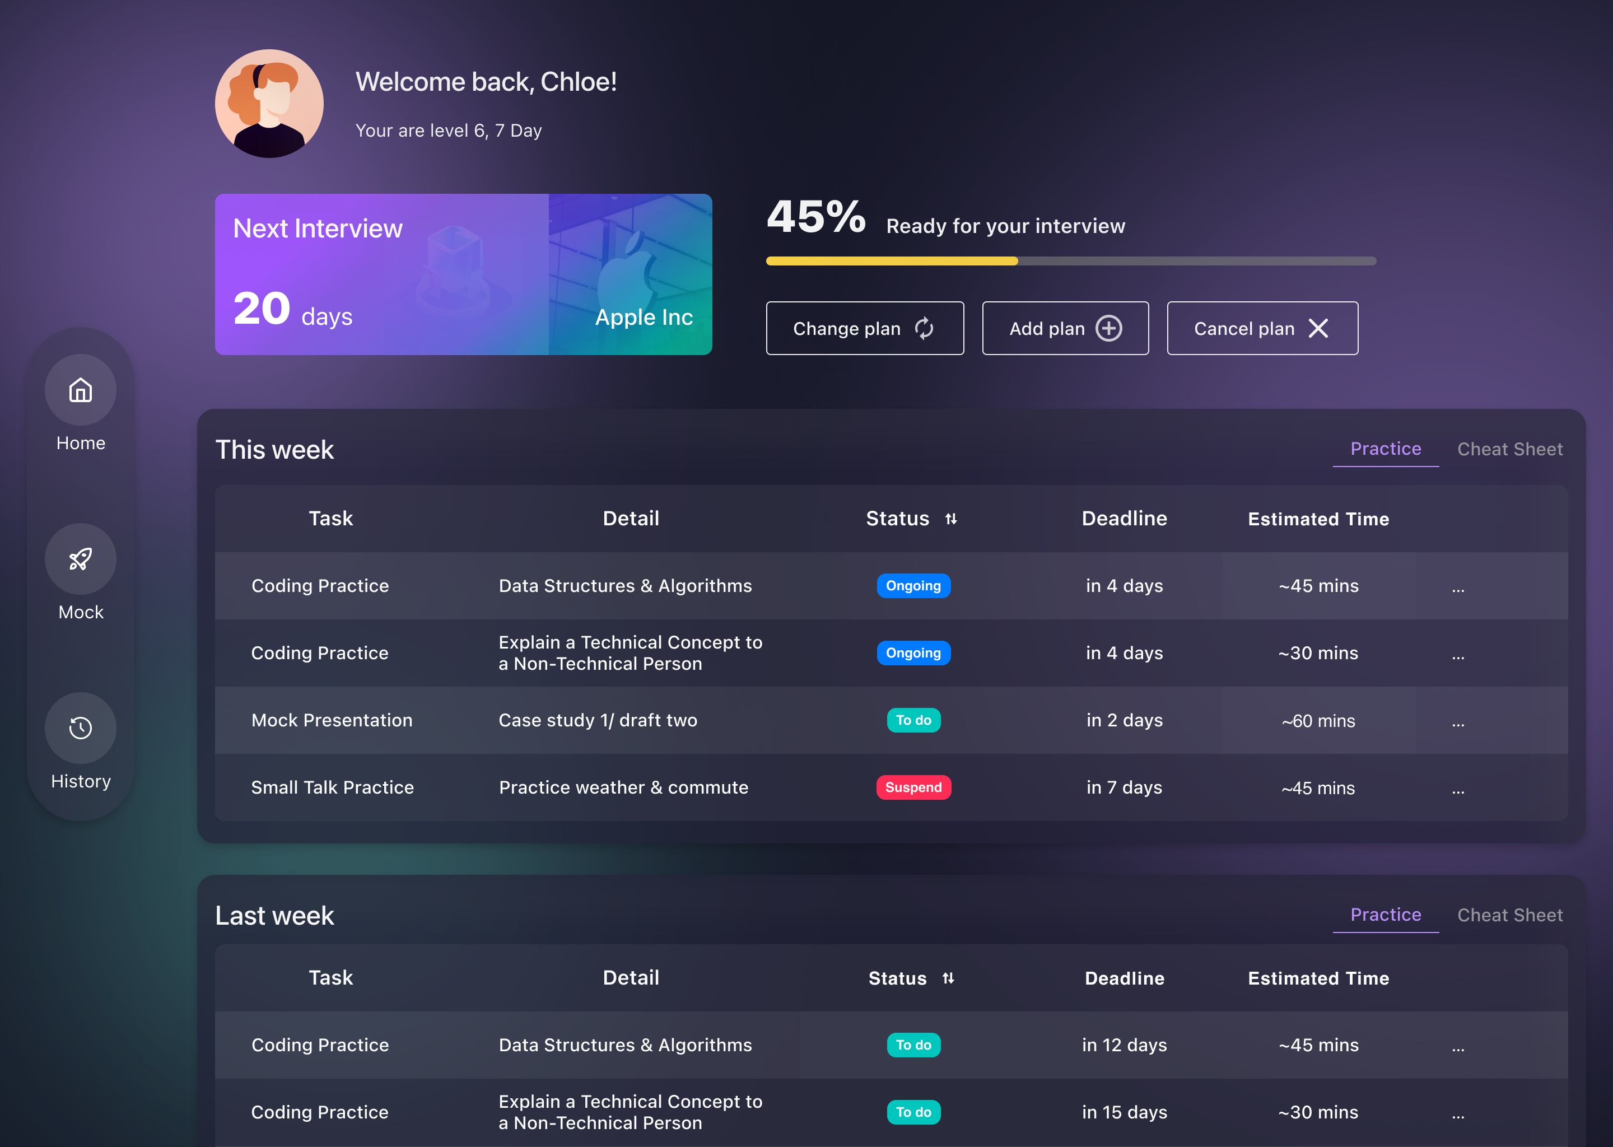Click 'in 2 days' deadline cell
The width and height of the screenshot is (1613, 1147).
(1124, 720)
